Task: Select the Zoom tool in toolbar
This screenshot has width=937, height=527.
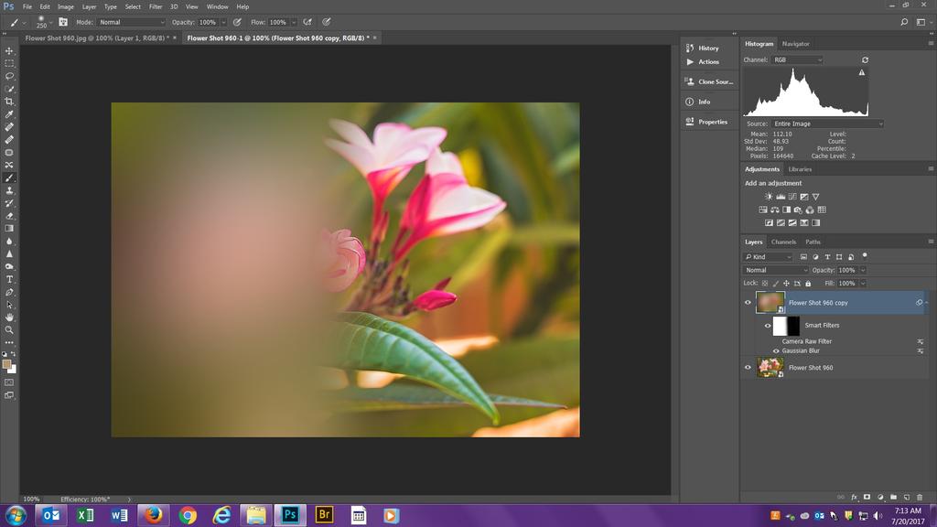Action: [9, 329]
